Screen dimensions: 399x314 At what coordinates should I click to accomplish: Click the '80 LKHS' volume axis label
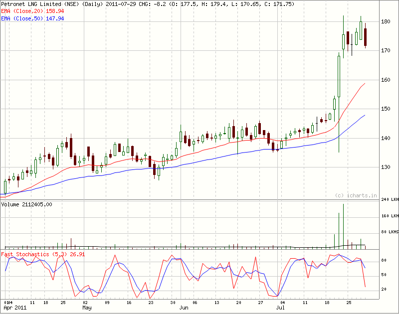[x=390, y=232]
